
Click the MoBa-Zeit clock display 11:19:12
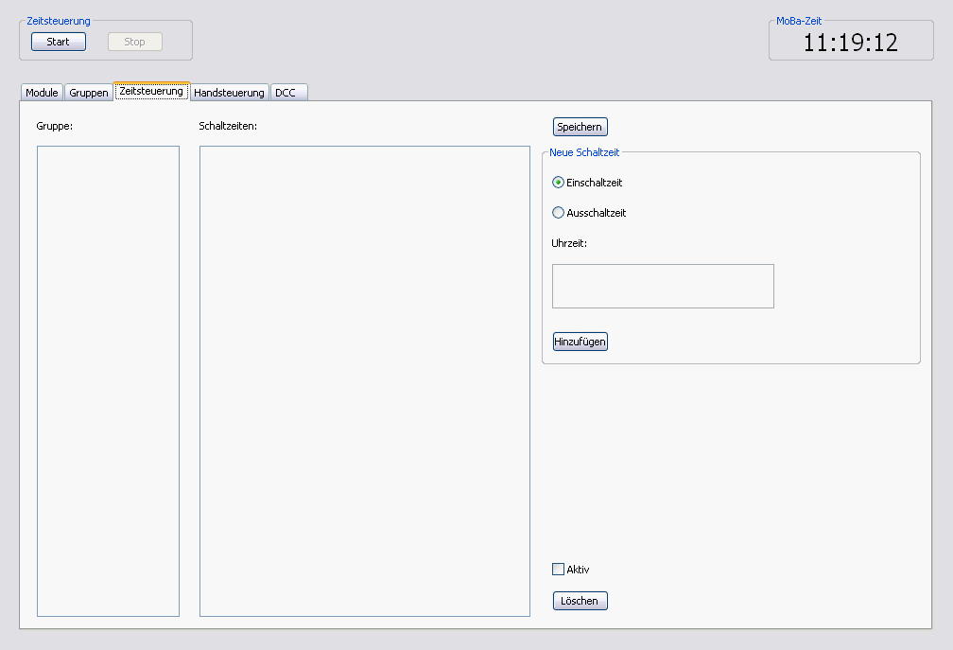[850, 43]
